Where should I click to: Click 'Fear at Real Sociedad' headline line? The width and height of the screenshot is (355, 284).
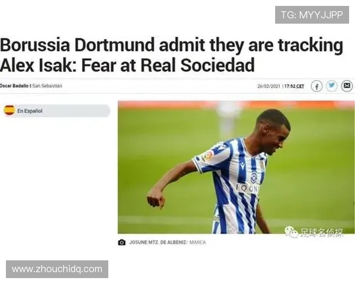click(x=168, y=65)
